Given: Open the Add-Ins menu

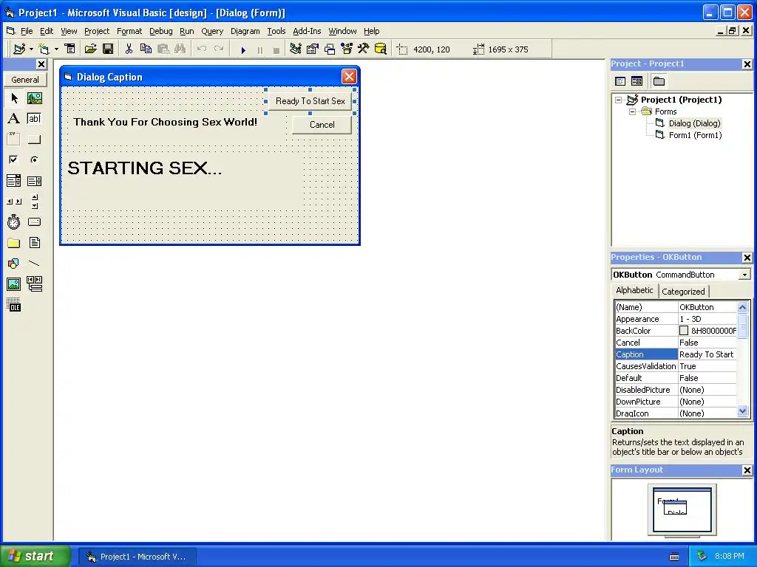Looking at the screenshot, I should point(307,31).
